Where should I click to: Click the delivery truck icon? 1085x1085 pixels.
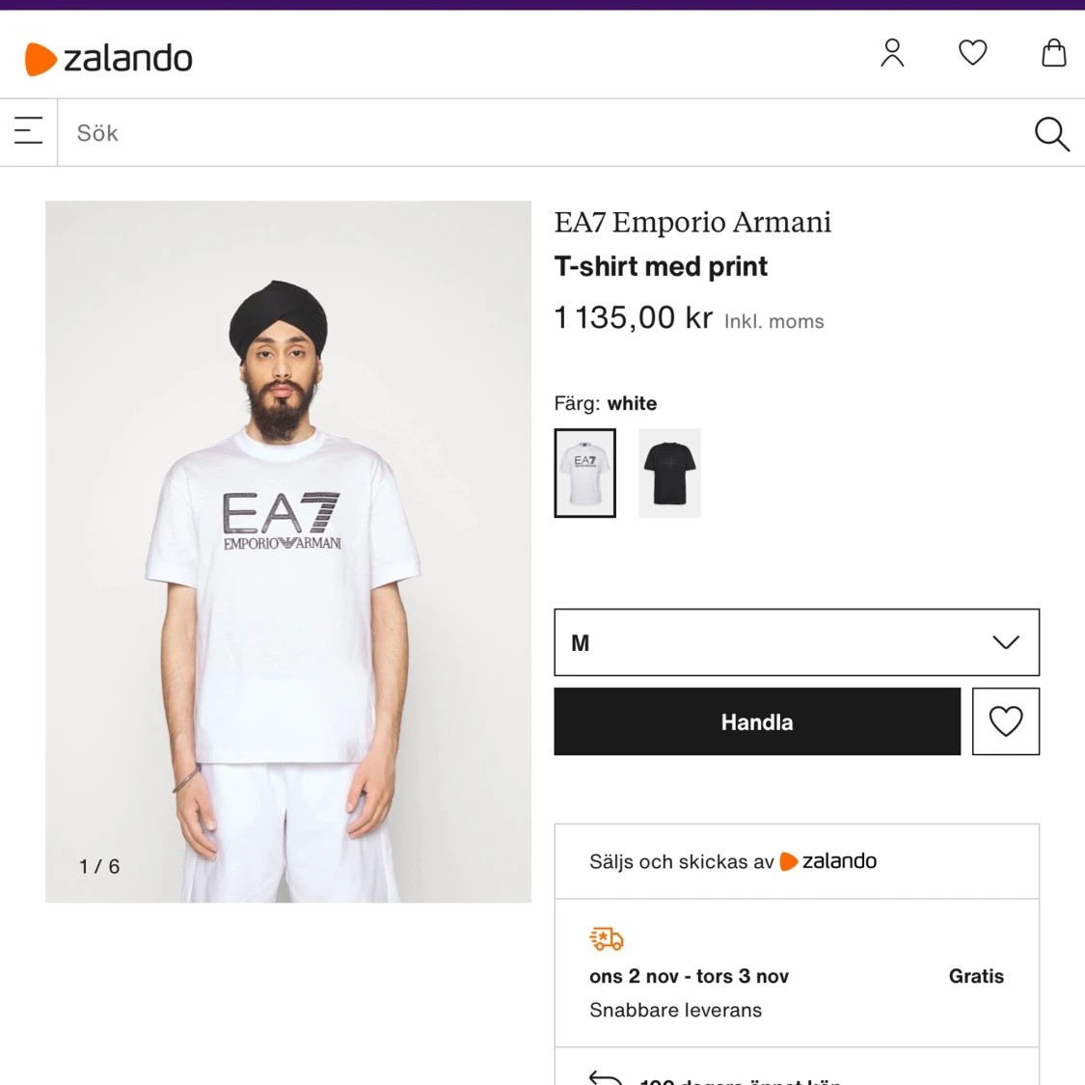pos(605,936)
